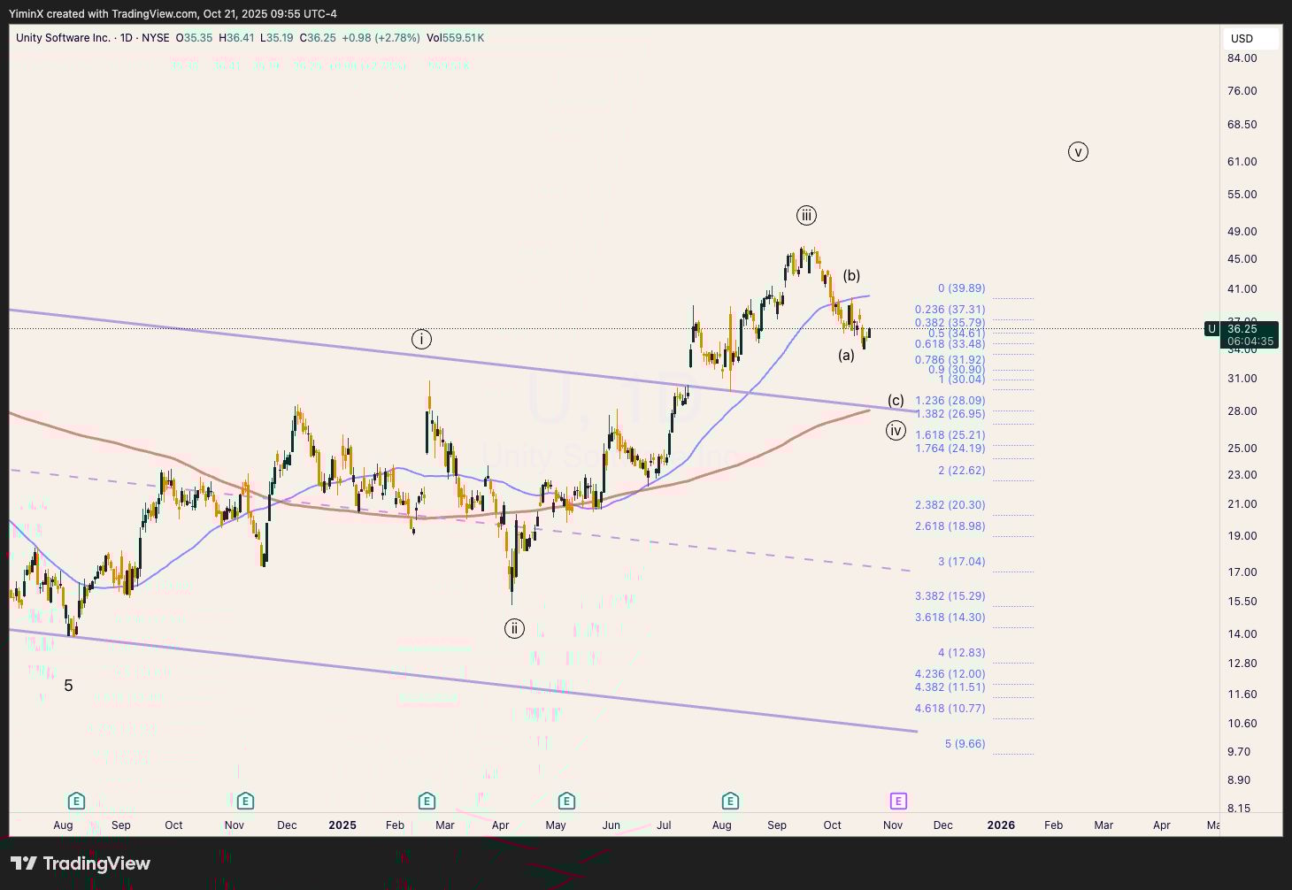The width and height of the screenshot is (1292, 890).
Task: Click the earnings E marker for August 2024
Action: (x=76, y=802)
